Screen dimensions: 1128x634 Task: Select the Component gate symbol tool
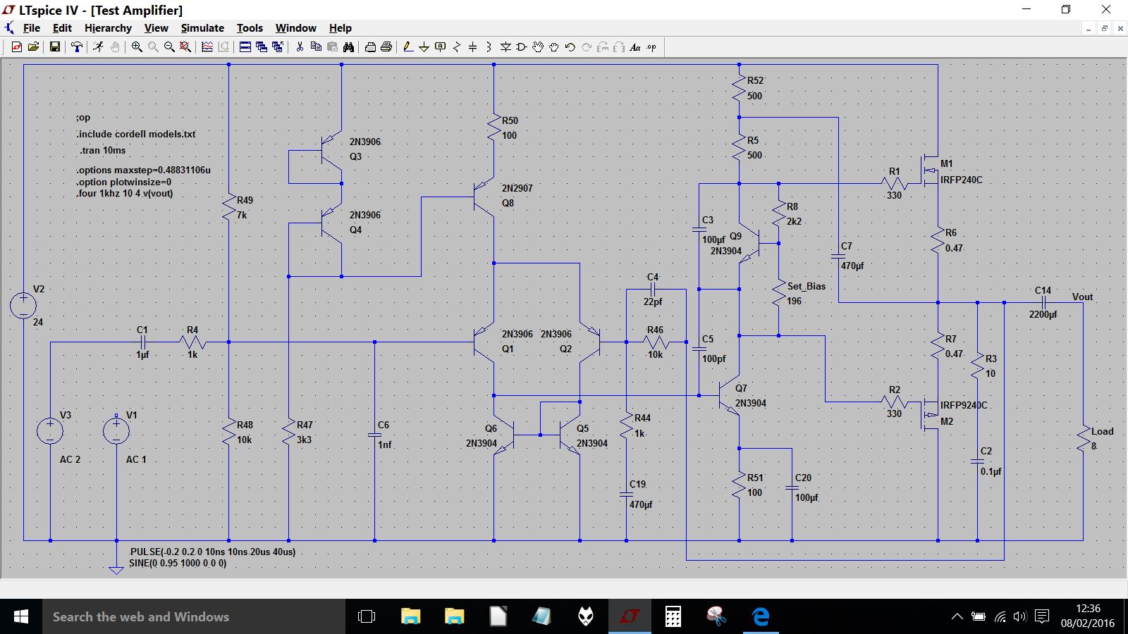tap(522, 47)
